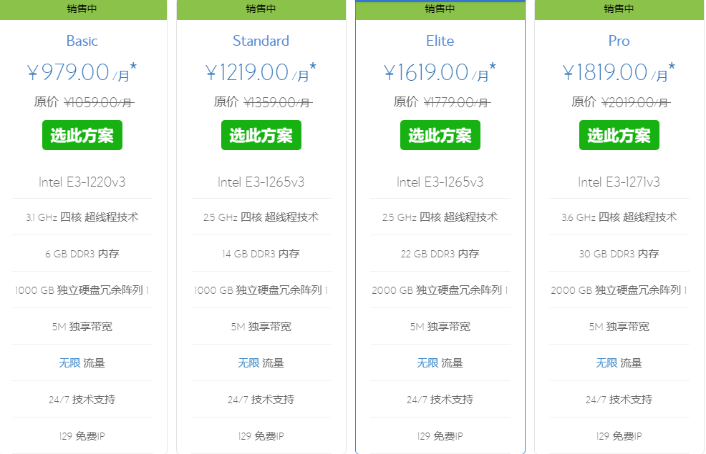Select the Pro plan title
706x454 pixels.
pyautogui.click(x=619, y=41)
